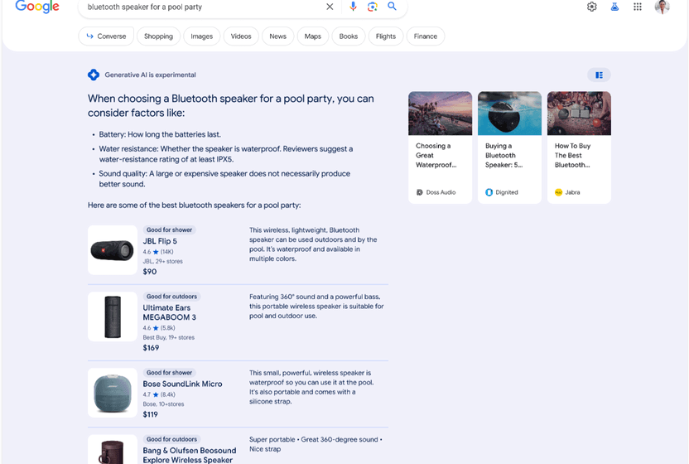Open 'Choosing a Great Waterproof' article card
The height and width of the screenshot is (464, 689).
(440, 147)
